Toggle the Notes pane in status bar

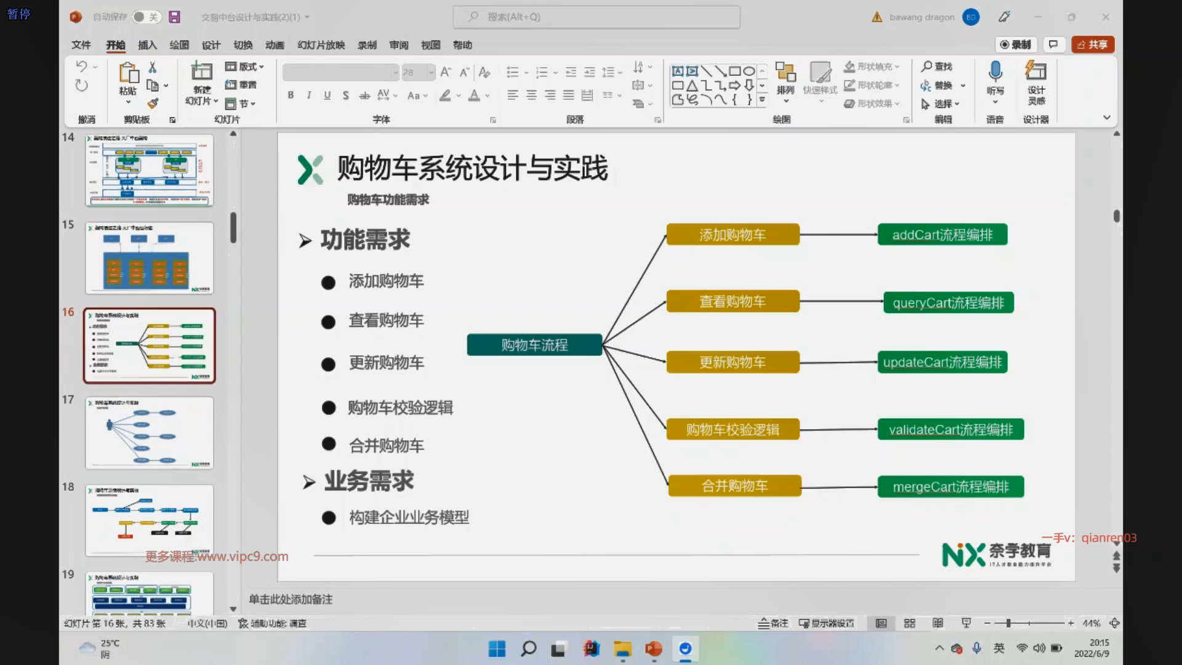pyautogui.click(x=773, y=623)
